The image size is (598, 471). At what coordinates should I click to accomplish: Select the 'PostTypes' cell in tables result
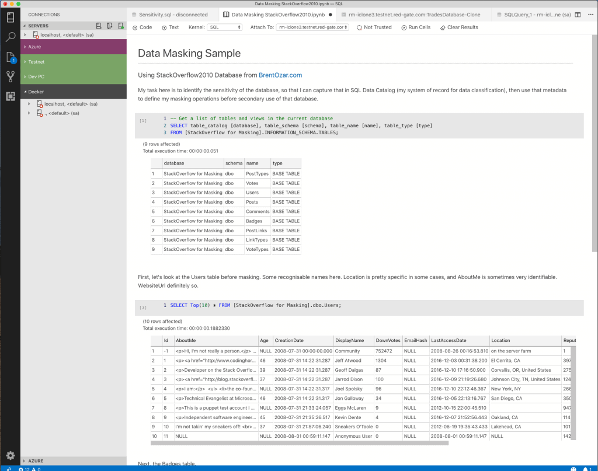tap(258, 174)
